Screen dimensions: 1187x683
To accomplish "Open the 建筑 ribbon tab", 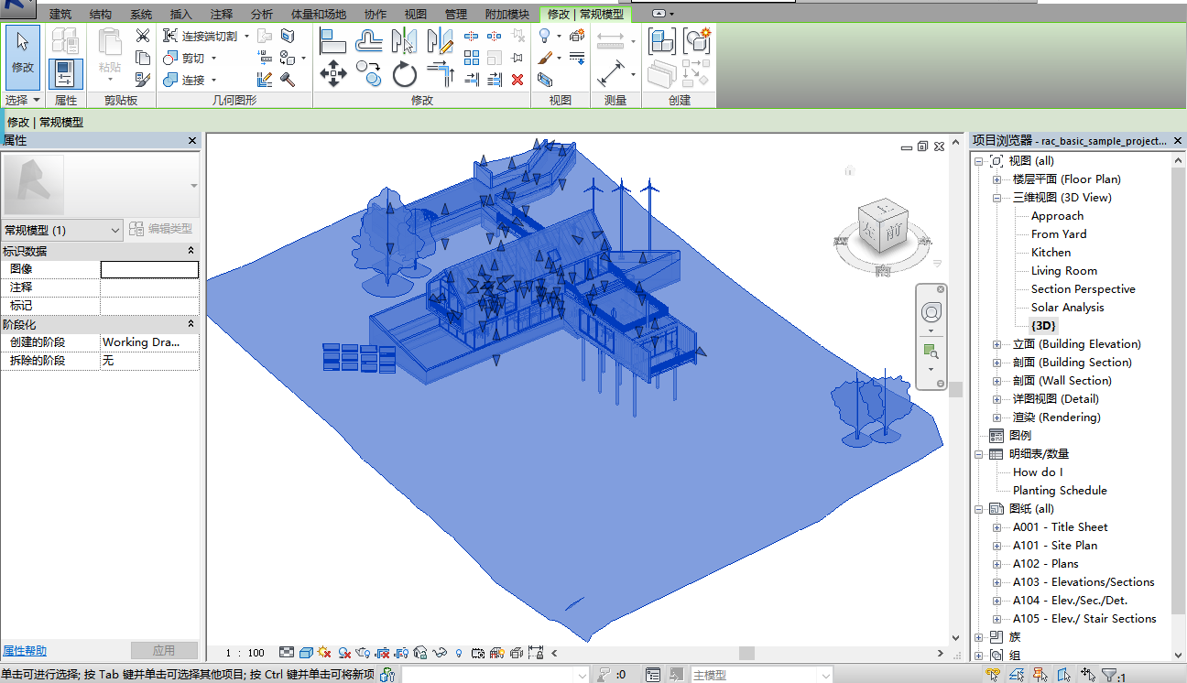I will point(60,15).
